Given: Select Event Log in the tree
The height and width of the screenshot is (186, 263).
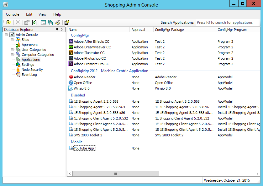Looking at the screenshot, I should (29, 75).
